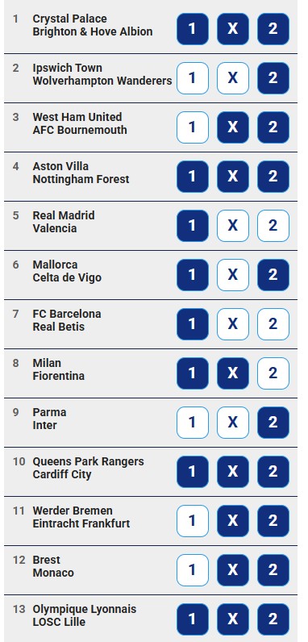Deselect 2 on Mallorca vs Celta de Vigo

tap(273, 275)
